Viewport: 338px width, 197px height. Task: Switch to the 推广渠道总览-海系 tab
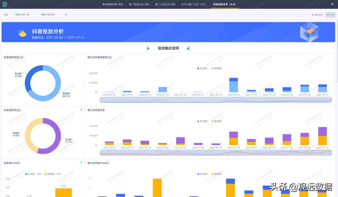click(139, 4)
